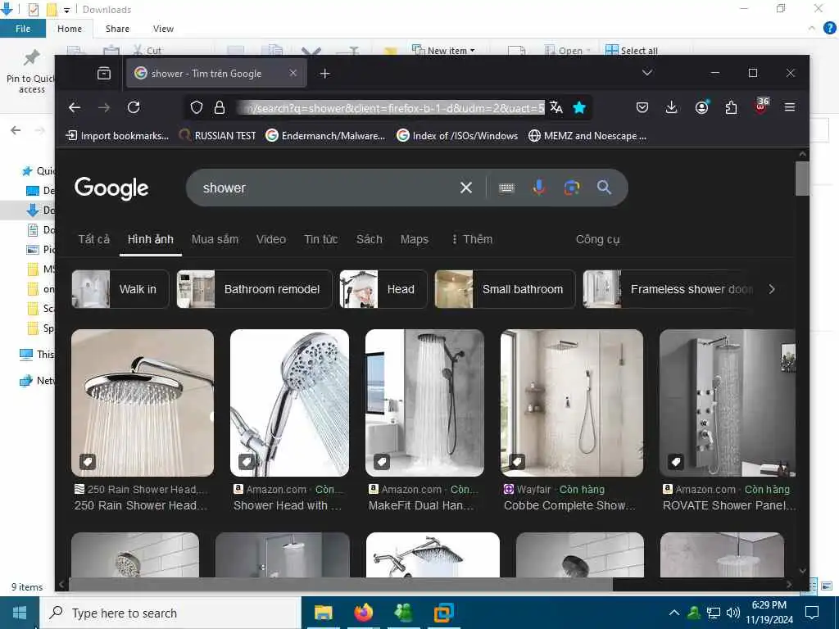Open the translate page icon

coord(556,107)
